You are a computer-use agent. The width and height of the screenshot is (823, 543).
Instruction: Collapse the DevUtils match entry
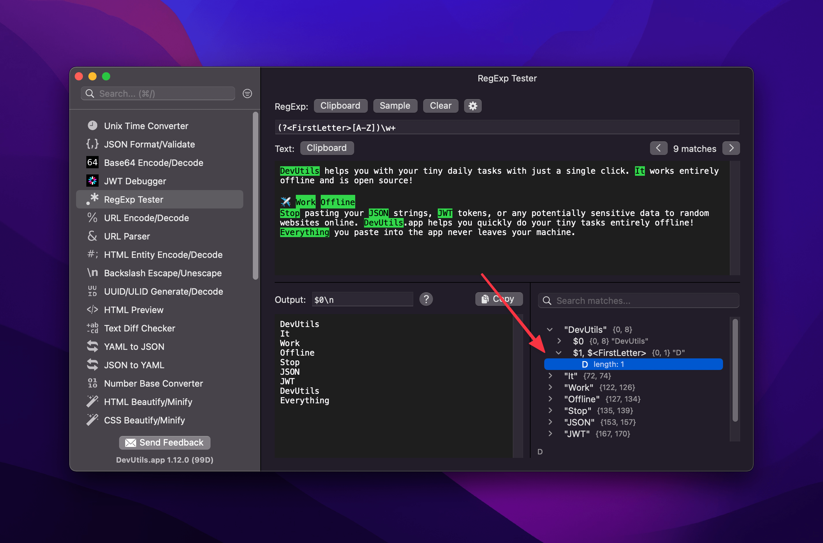[550, 329]
